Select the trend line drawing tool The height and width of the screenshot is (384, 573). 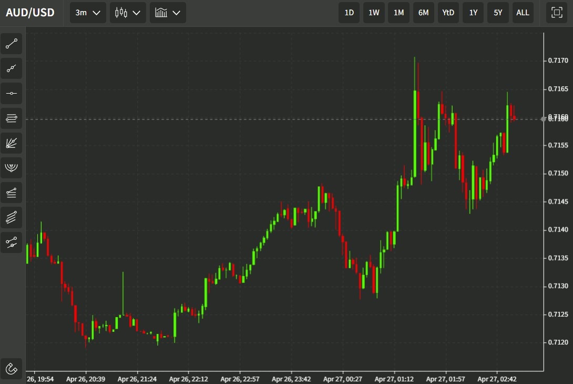[12, 44]
